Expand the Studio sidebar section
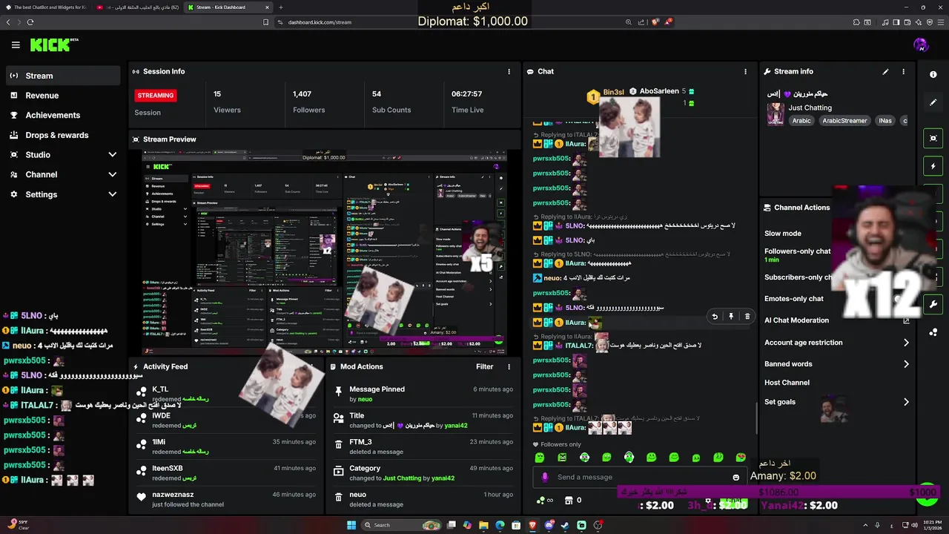The width and height of the screenshot is (949, 534). point(62,155)
